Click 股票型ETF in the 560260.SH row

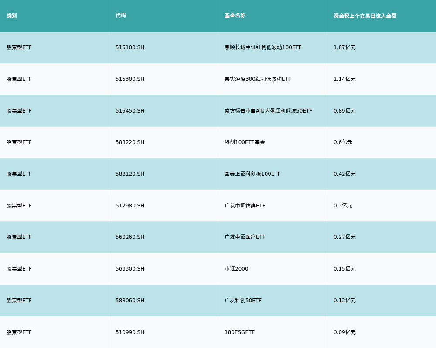pyautogui.click(x=19, y=237)
